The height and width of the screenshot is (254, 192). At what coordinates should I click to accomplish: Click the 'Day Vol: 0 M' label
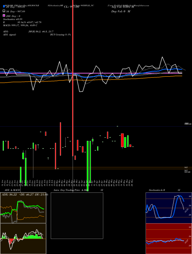pos(121,12)
